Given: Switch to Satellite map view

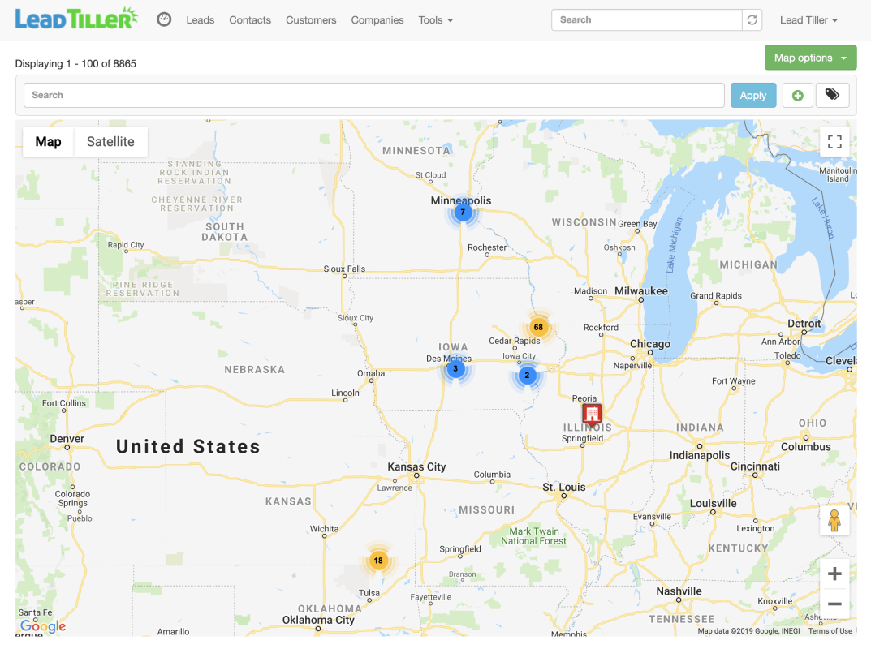Looking at the screenshot, I should 110,142.
